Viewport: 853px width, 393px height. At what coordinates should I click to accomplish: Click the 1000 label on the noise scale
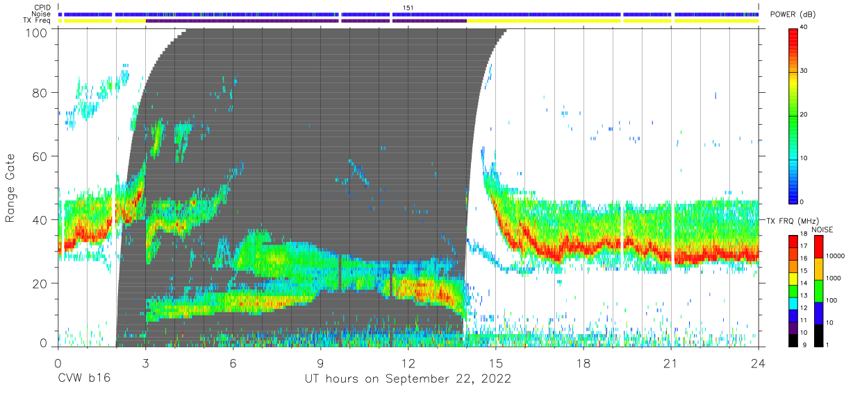click(834, 278)
